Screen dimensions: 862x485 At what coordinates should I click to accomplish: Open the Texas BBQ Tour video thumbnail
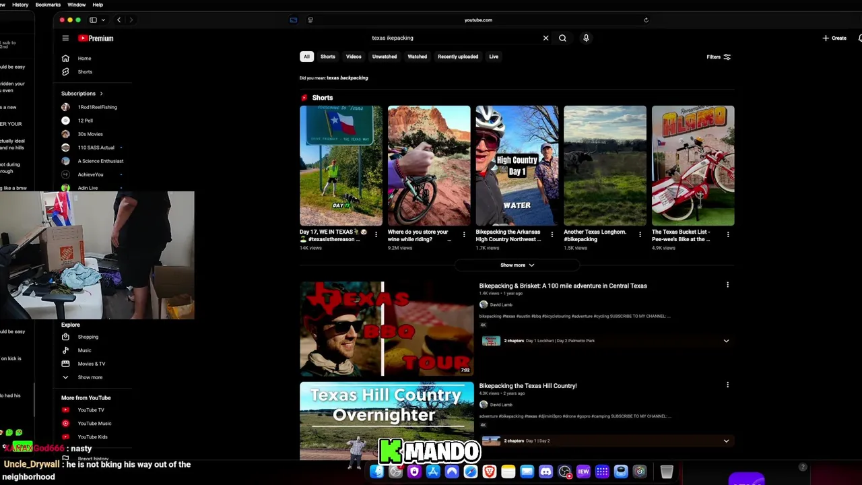pyautogui.click(x=387, y=329)
